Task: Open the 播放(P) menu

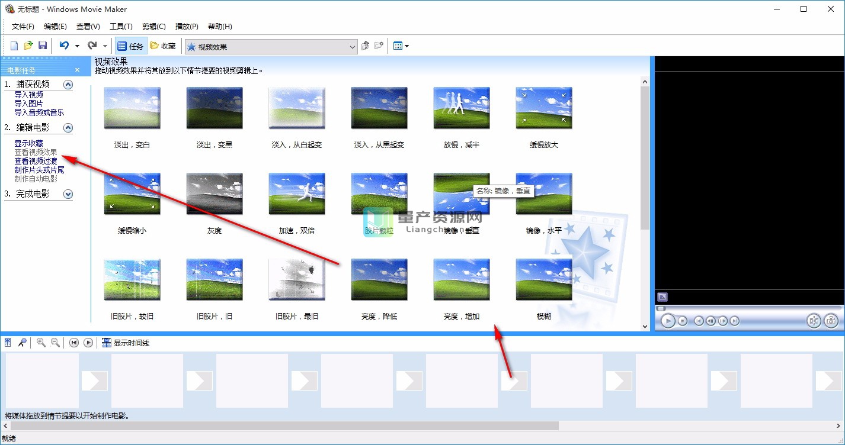Action: click(187, 27)
